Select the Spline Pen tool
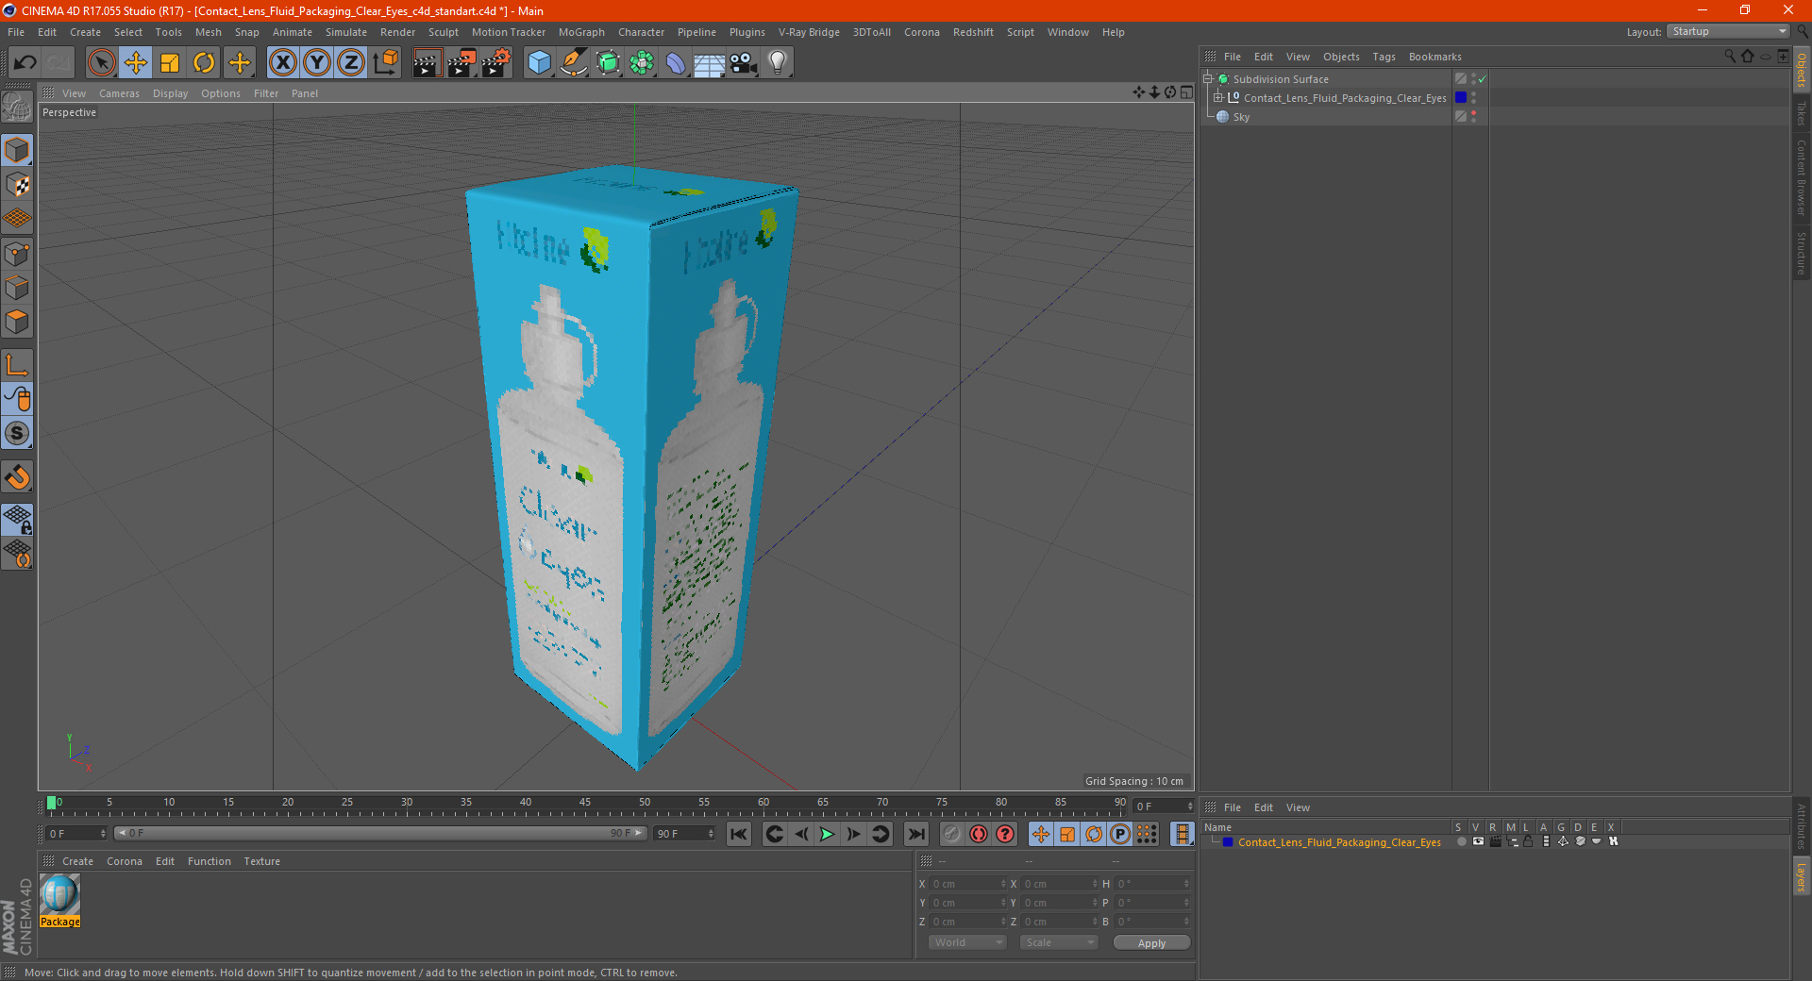Viewport: 1812px width, 981px height. point(573,63)
